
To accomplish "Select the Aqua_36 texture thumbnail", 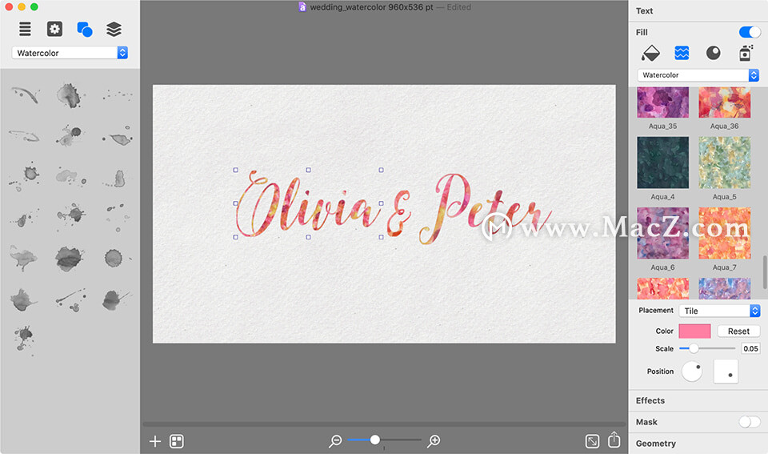I will 725,102.
